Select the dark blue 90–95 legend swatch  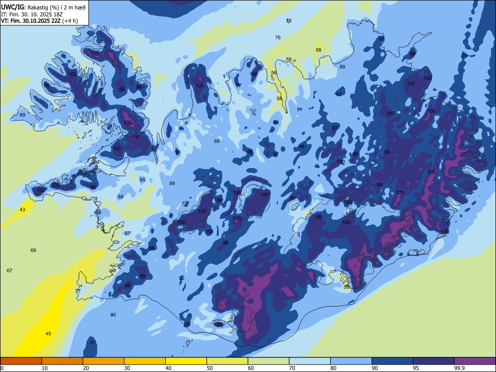[x=392, y=361]
